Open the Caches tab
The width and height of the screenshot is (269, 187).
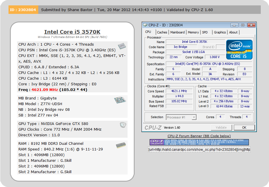[162, 32]
